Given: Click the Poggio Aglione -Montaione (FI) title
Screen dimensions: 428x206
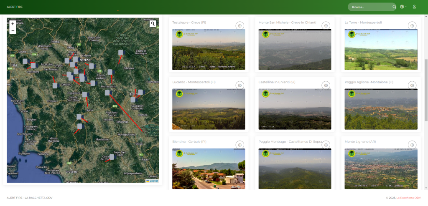Looking at the screenshot, I should 369,82.
